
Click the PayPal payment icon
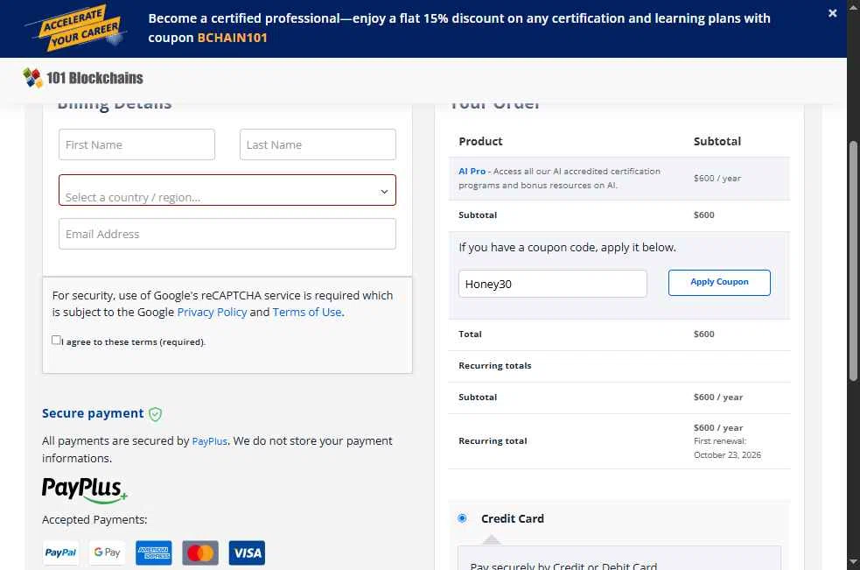point(60,552)
